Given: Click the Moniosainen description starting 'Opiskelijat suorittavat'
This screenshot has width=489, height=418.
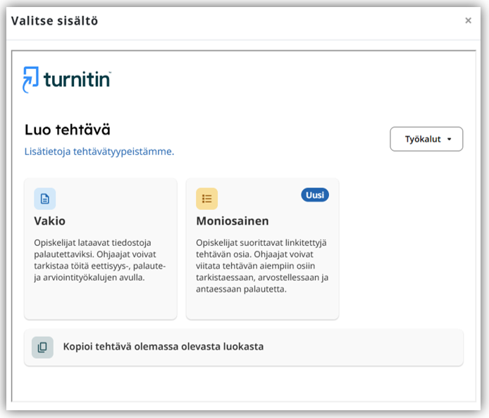Looking at the screenshot, I should [262, 266].
